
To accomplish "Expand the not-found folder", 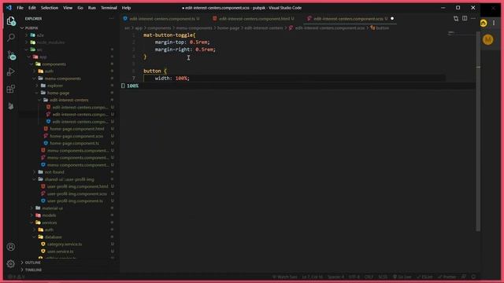I will (54, 172).
